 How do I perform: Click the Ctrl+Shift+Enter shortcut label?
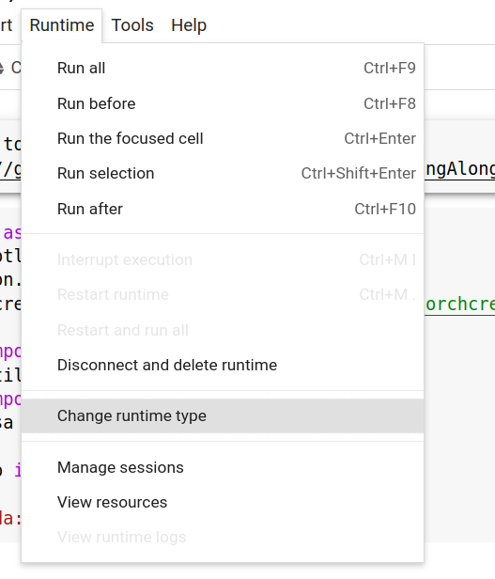click(x=359, y=174)
